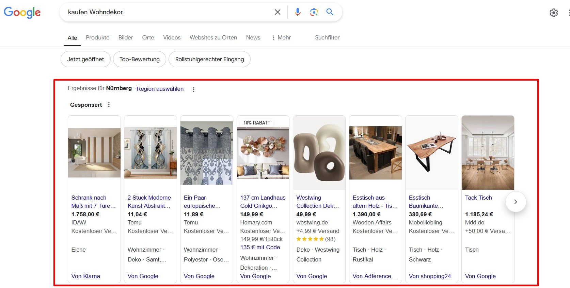Click the Von Klarna link
This screenshot has width=570, height=288.
click(85, 276)
